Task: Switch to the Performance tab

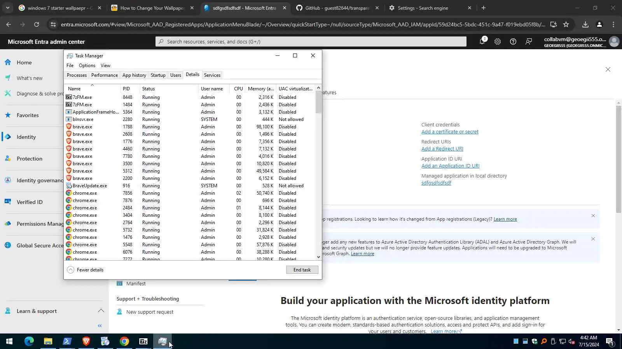Action: point(105,75)
